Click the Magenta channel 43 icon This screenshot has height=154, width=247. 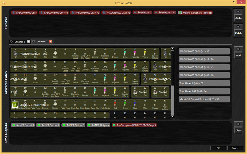(115, 79)
